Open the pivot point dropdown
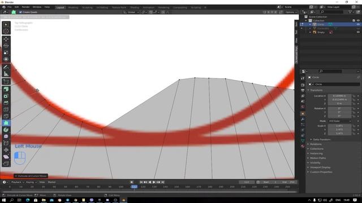The width and height of the screenshot is (362, 203). coord(144,12)
